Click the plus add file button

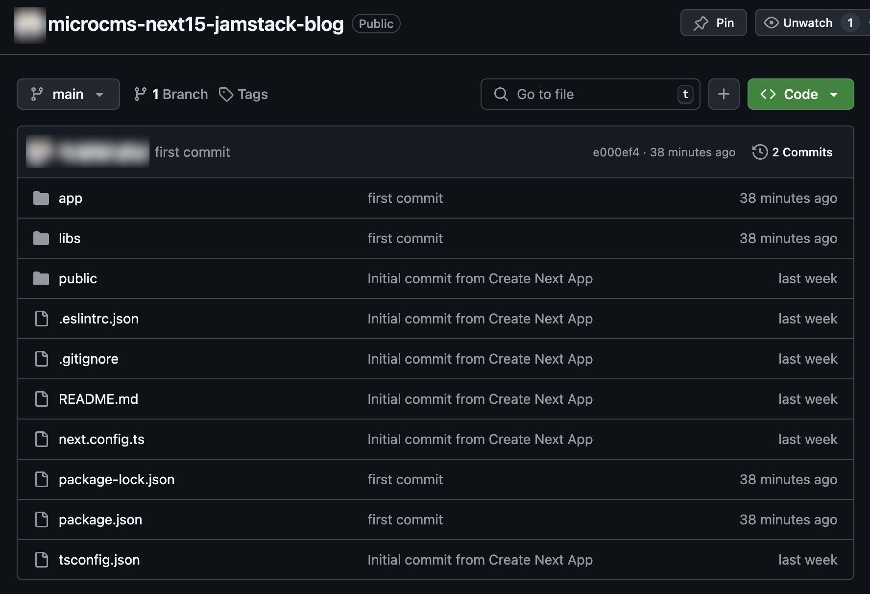(x=724, y=94)
